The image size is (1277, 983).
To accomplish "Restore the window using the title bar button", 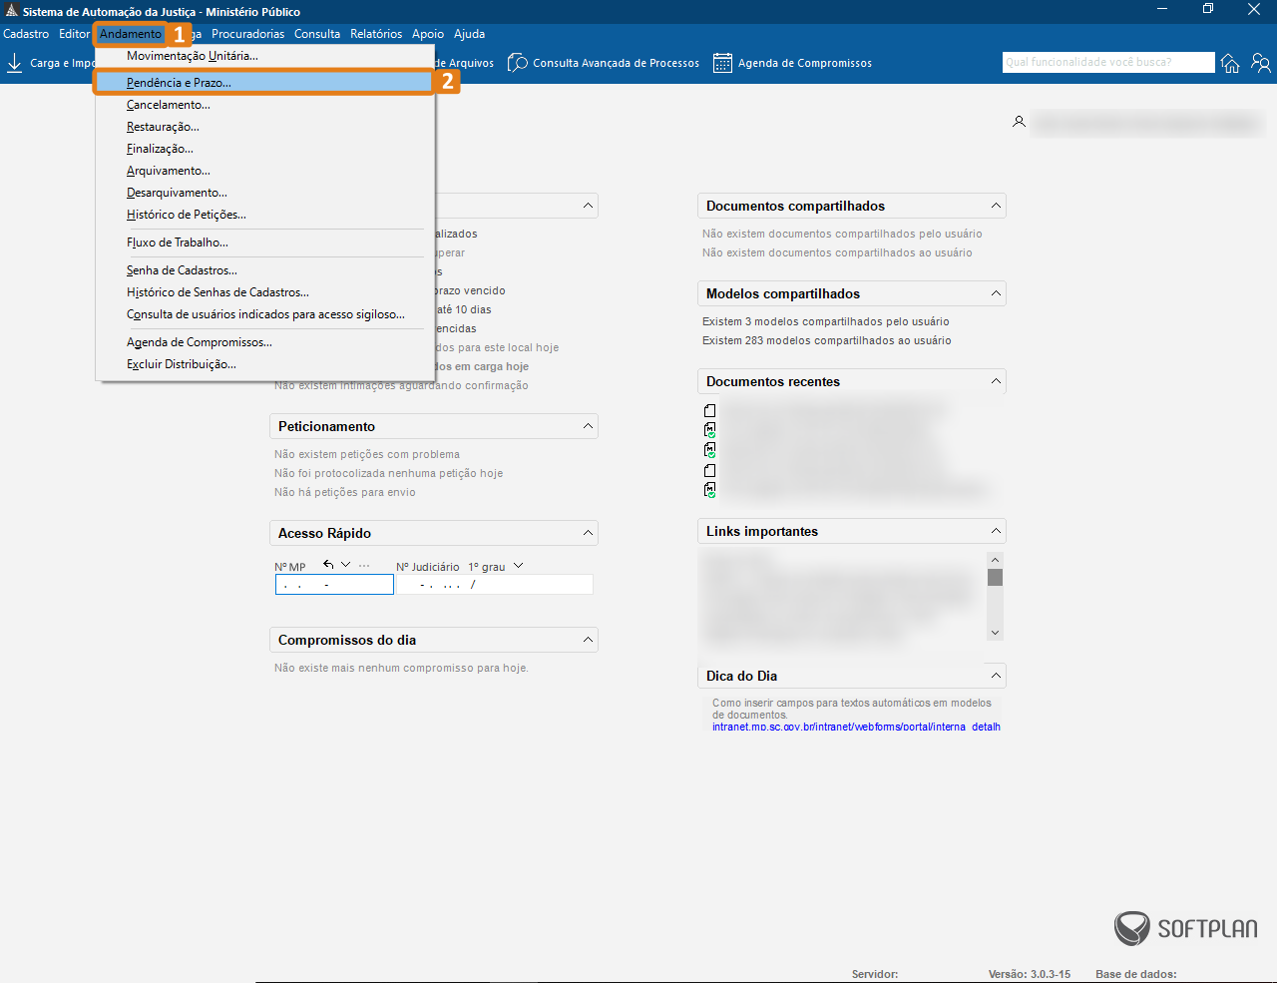I will click(1208, 9).
